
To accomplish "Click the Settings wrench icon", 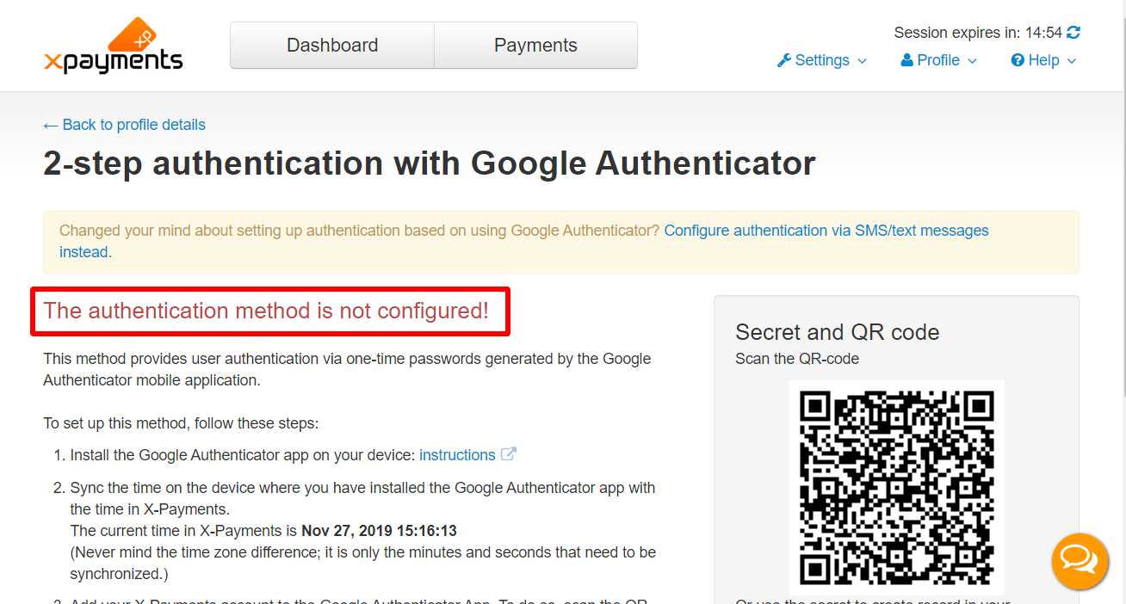I will coord(783,60).
